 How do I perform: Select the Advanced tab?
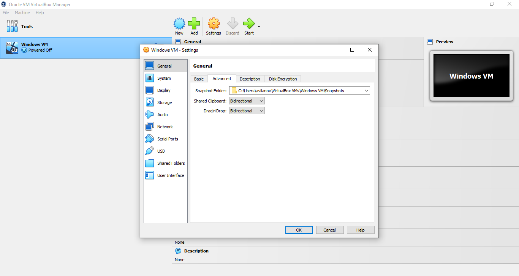[222, 79]
